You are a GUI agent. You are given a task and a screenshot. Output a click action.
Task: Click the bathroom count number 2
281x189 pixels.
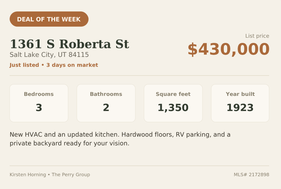106,108
